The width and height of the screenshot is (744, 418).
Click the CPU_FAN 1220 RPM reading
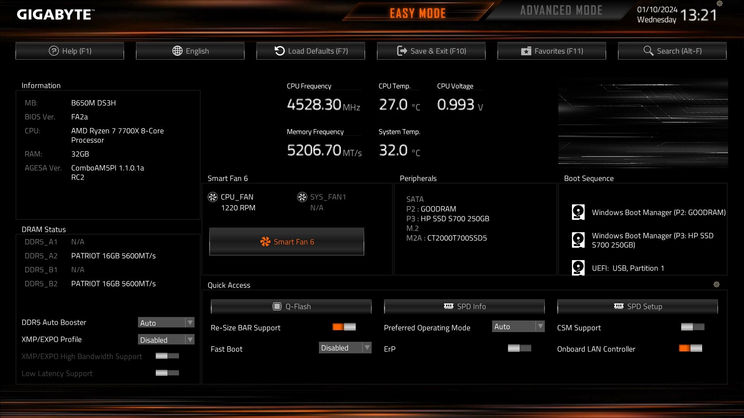click(238, 208)
